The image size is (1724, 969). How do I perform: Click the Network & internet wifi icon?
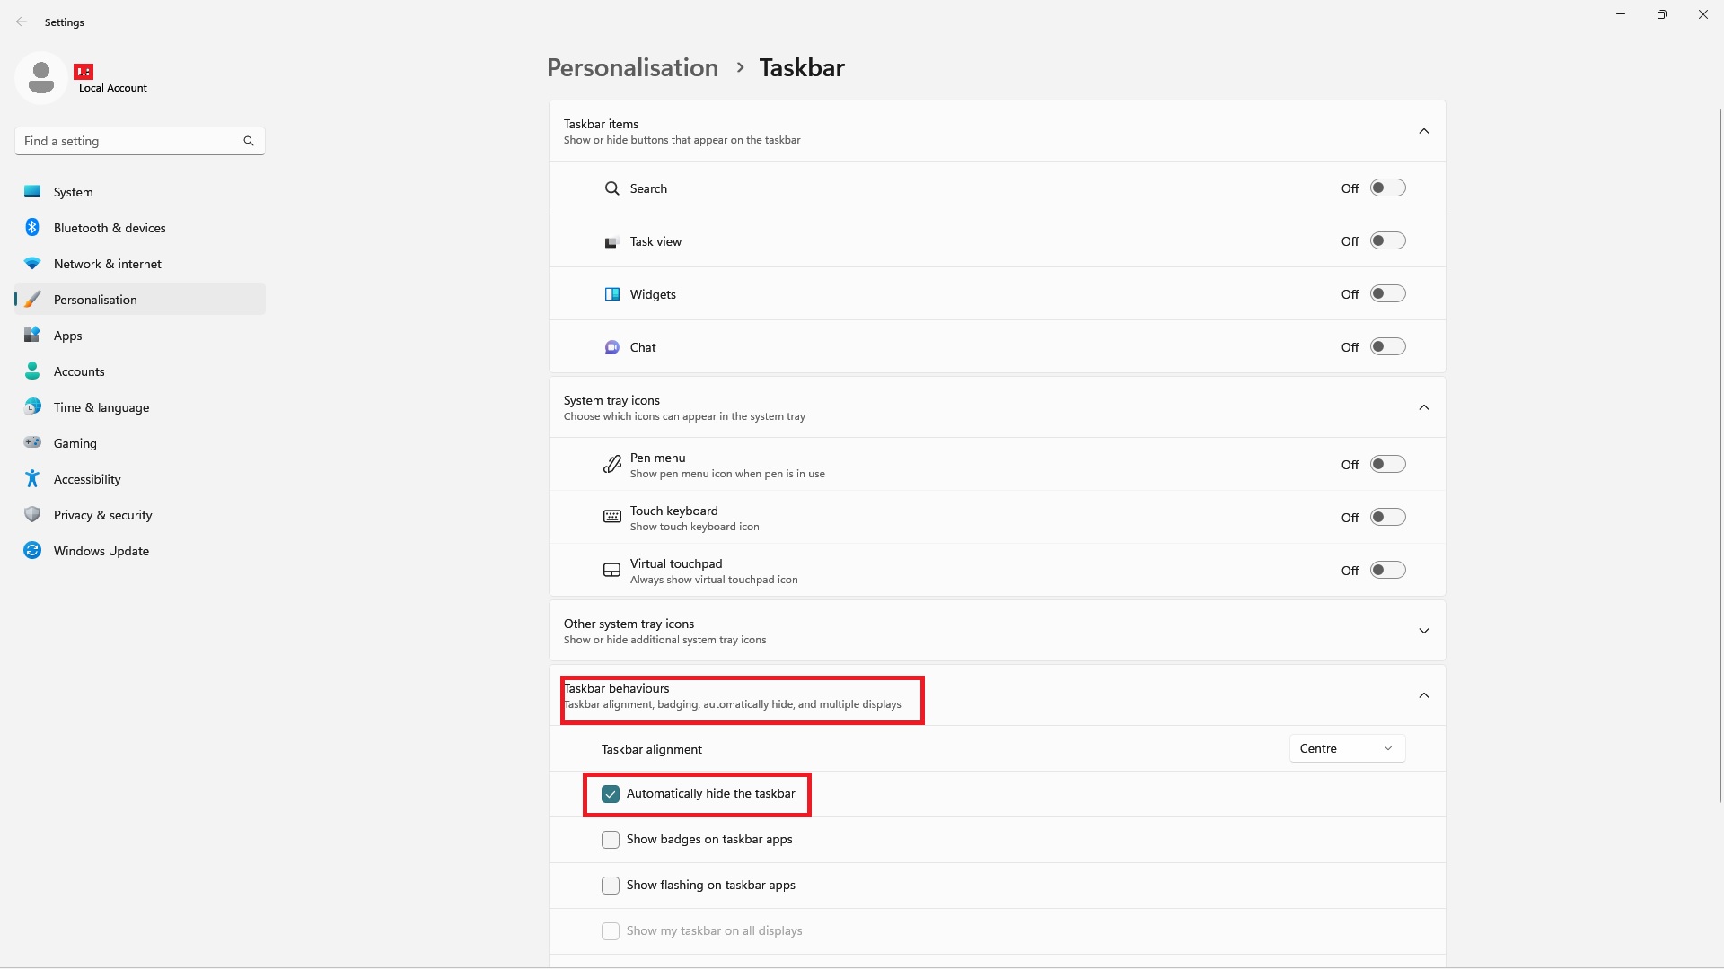[32, 264]
